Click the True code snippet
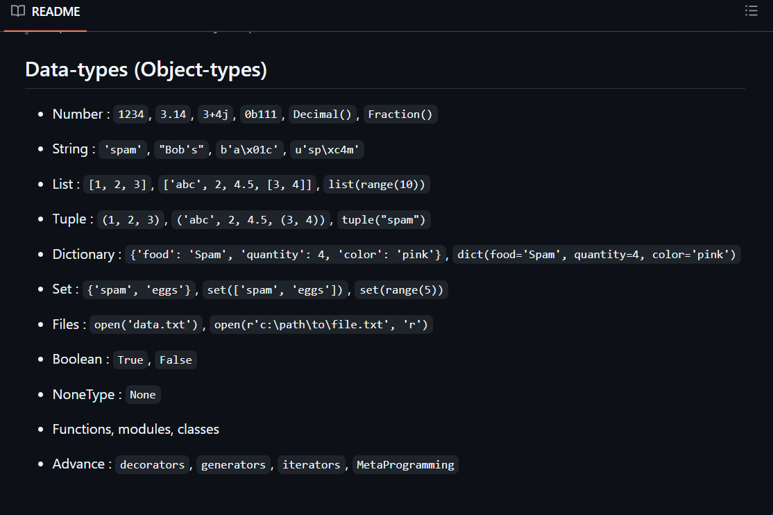Viewport: 773px width, 515px height. pyautogui.click(x=130, y=360)
